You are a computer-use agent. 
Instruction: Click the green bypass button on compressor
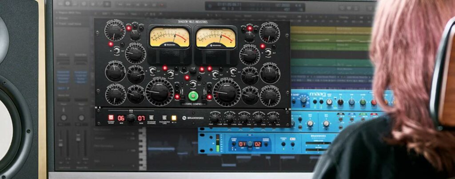tap(193, 96)
